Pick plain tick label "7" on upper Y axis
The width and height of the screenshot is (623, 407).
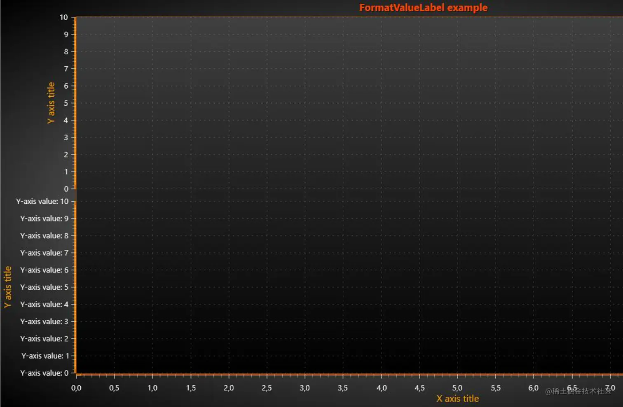tap(66, 69)
